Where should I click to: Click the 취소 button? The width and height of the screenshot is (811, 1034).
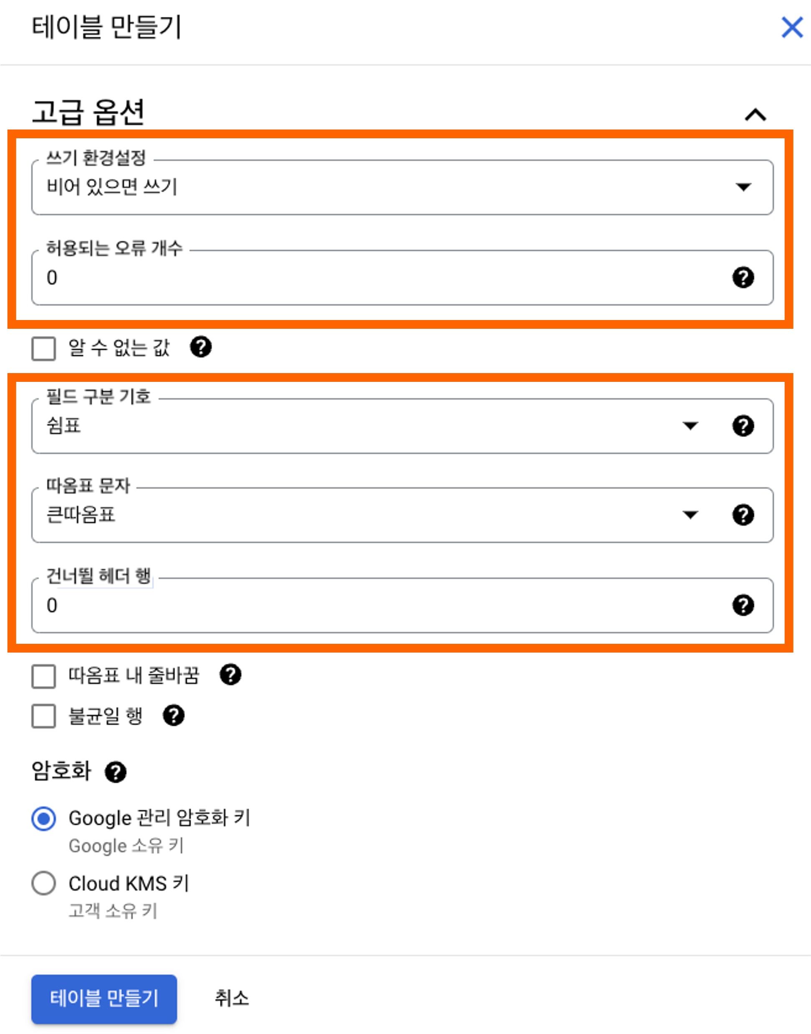231,998
